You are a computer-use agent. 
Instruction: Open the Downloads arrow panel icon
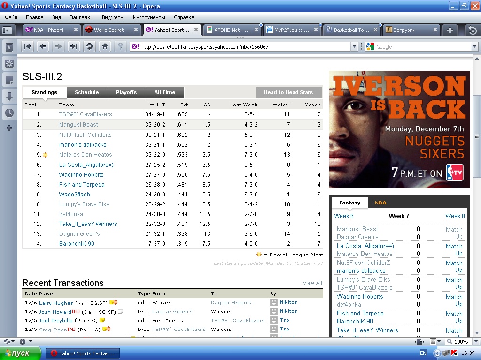coord(9,97)
